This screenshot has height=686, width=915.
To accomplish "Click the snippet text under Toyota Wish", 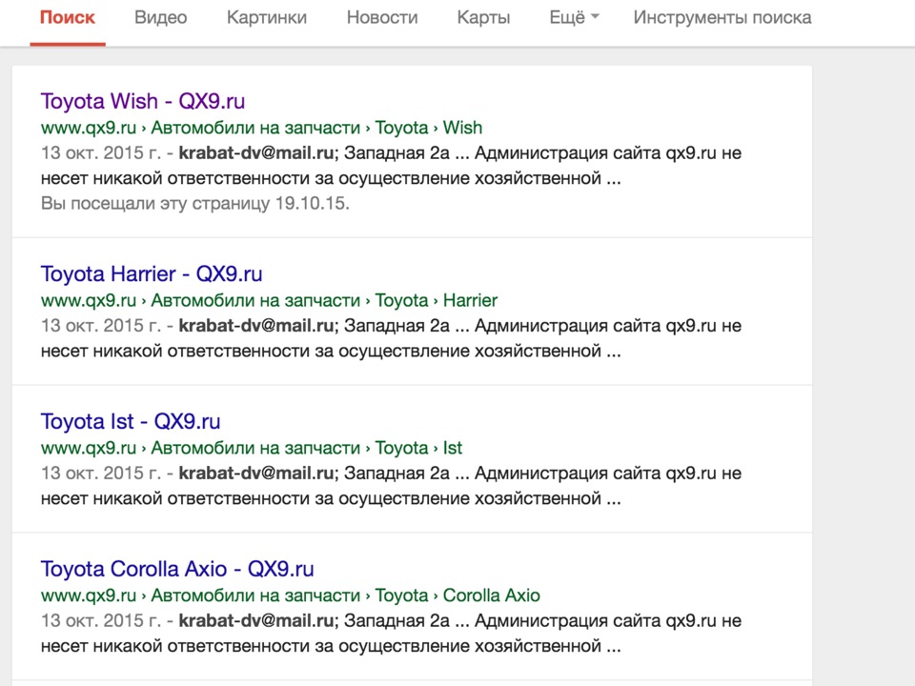I will click(391, 165).
